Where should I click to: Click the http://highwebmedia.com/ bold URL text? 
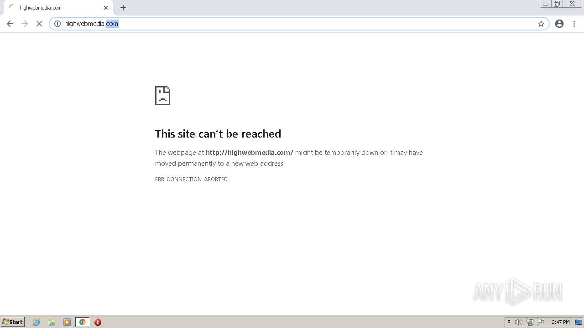click(250, 153)
